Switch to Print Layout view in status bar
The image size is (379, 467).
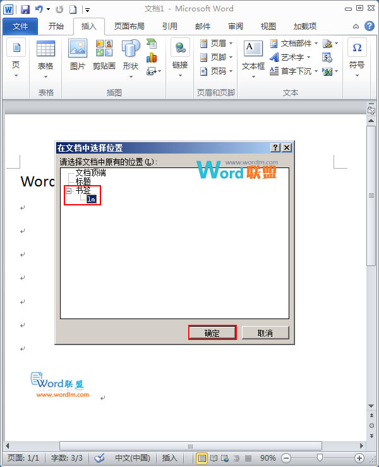(x=202, y=458)
